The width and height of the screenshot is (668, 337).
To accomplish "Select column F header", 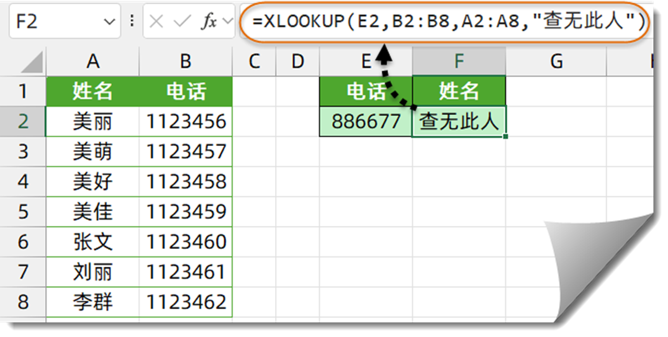I will [459, 62].
